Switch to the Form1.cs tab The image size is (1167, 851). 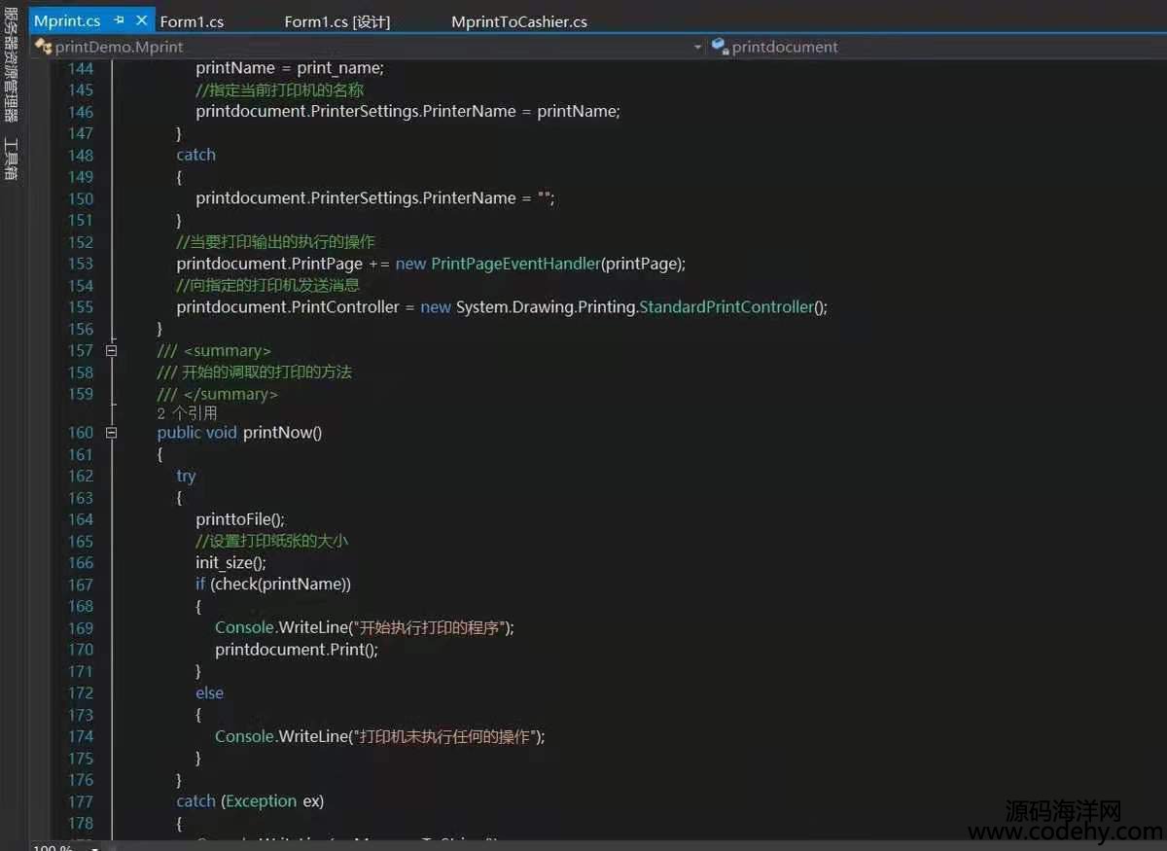click(192, 21)
